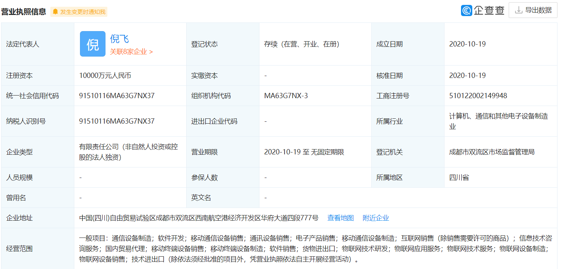565x269 pixels.
Task: Click the 营业执照信息 heading
Action: coord(24,12)
